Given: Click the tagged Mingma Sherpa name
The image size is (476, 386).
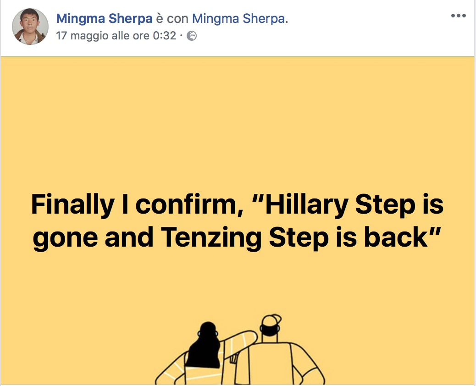Looking at the screenshot, I should point(238,19).
